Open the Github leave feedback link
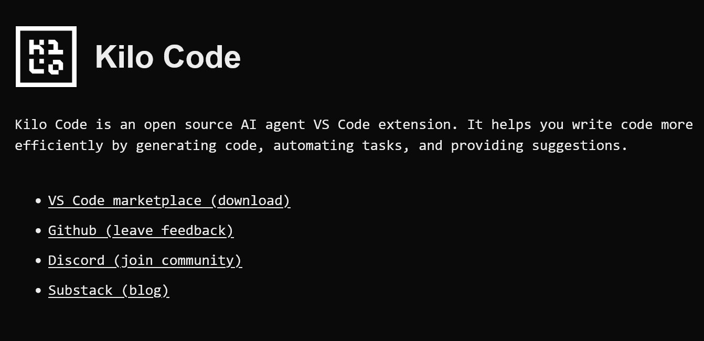Screen dimensions: 704x341 pos(141,230)
